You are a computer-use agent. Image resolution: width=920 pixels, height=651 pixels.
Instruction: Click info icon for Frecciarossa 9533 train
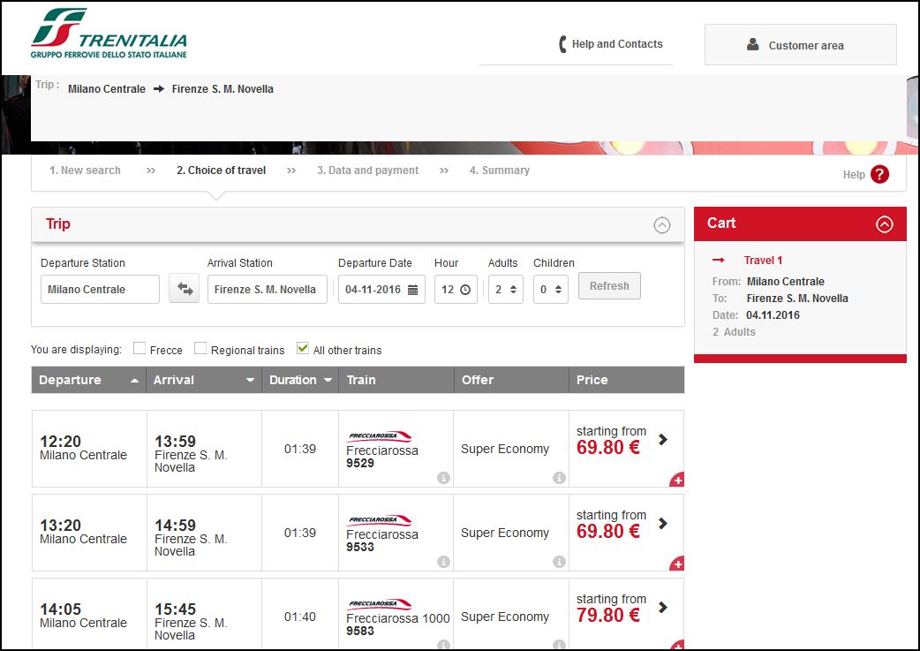[443, 562]
